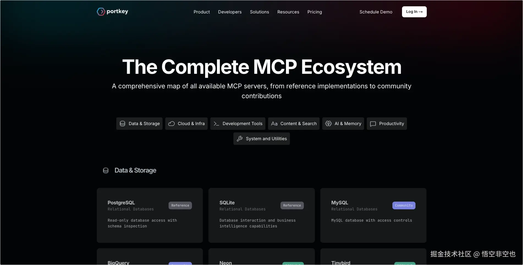Click 'Read-only database access with schema inspection' text
Screen dimensions: 523x265
(142, 223)
